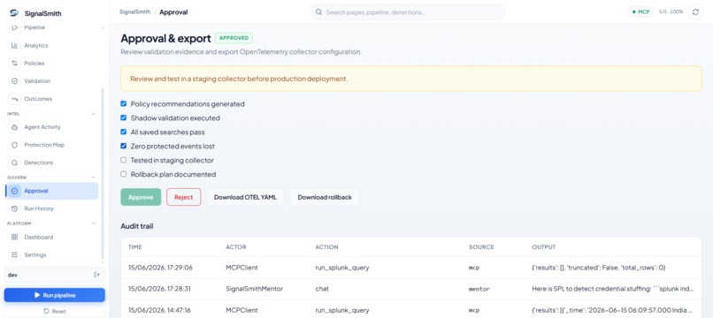Open the Validation page label
The width and height of the screenshot is (713, 318).
37,81
